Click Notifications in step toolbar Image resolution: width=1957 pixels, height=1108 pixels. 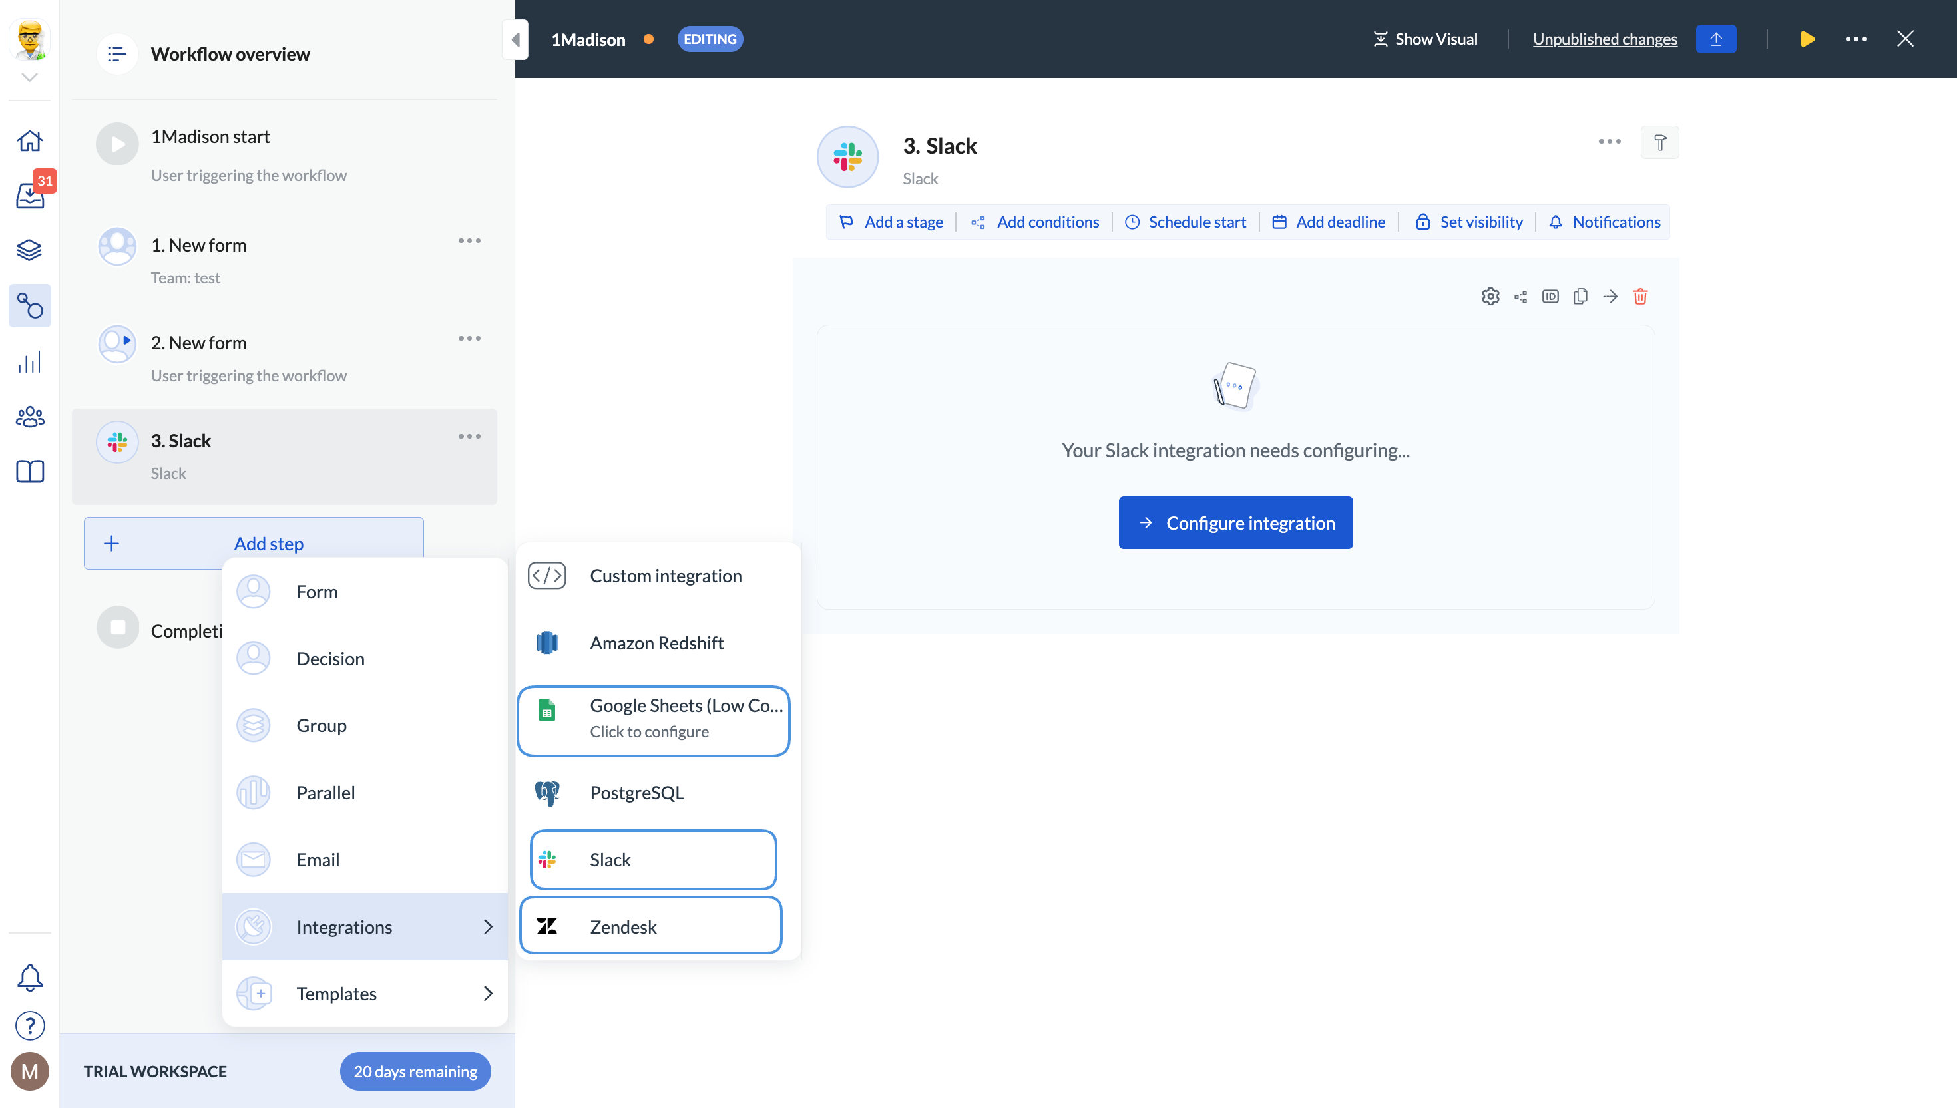pos(1605,222)
